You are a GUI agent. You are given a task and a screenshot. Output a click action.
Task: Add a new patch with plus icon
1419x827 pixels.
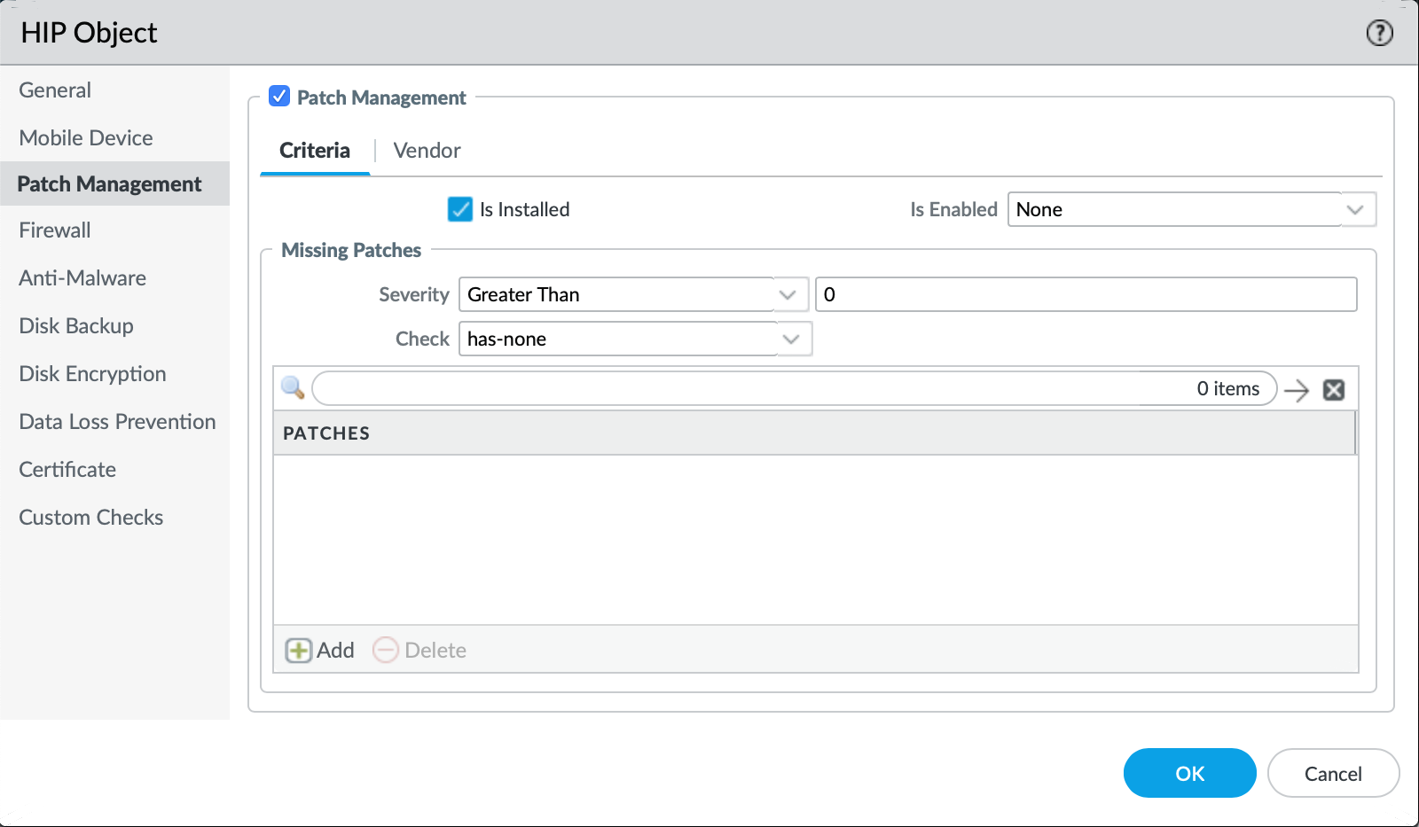[x=299, y=651]
